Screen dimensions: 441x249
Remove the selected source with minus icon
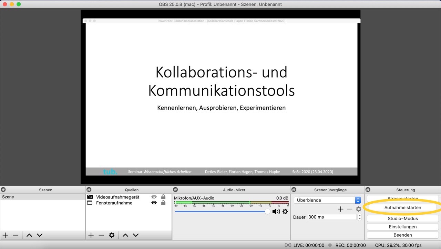[x=101, y=235]
